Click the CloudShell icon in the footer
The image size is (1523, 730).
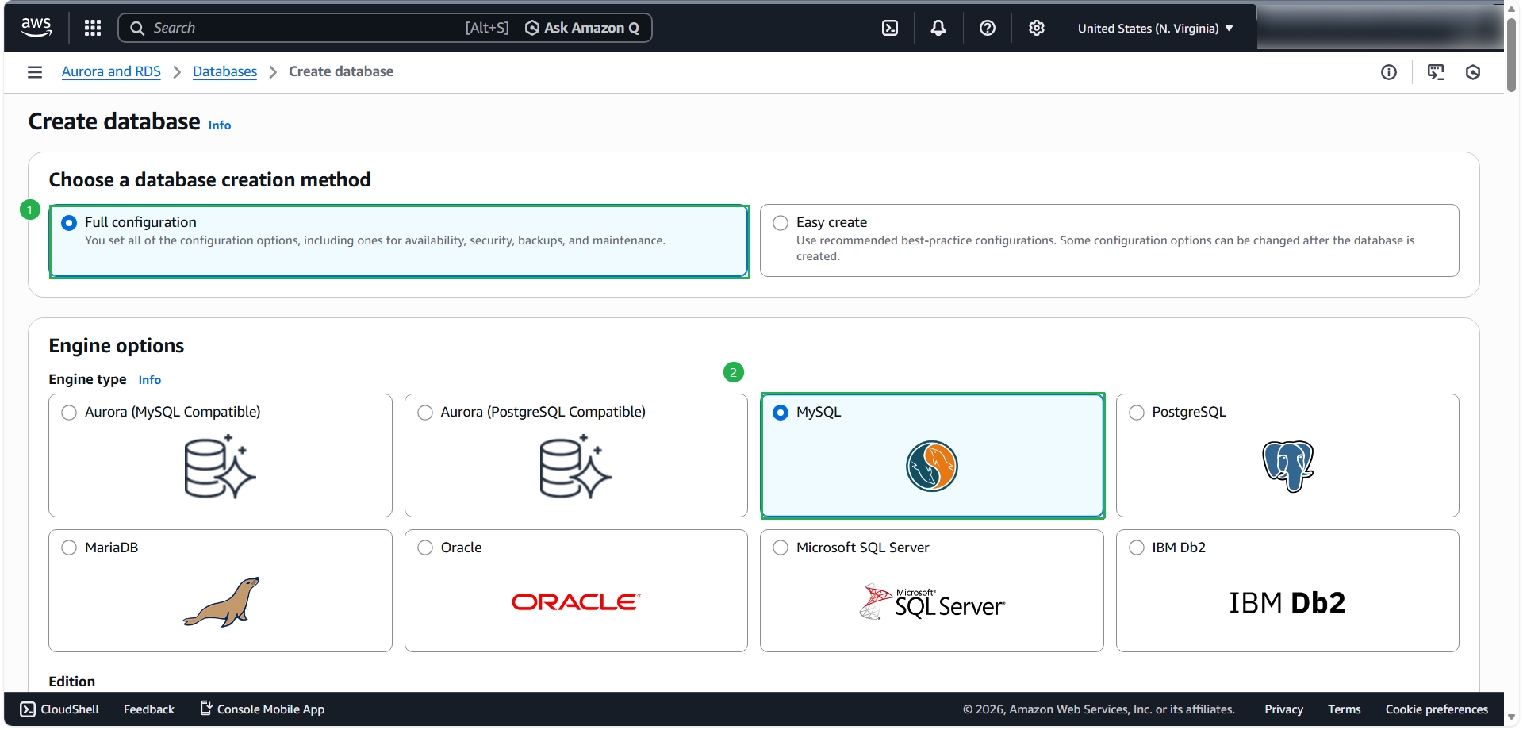pos(28,709)
